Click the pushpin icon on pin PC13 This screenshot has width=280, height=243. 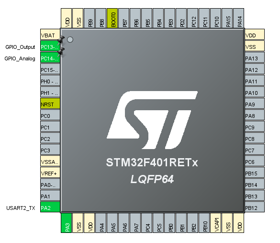point(61,40)
